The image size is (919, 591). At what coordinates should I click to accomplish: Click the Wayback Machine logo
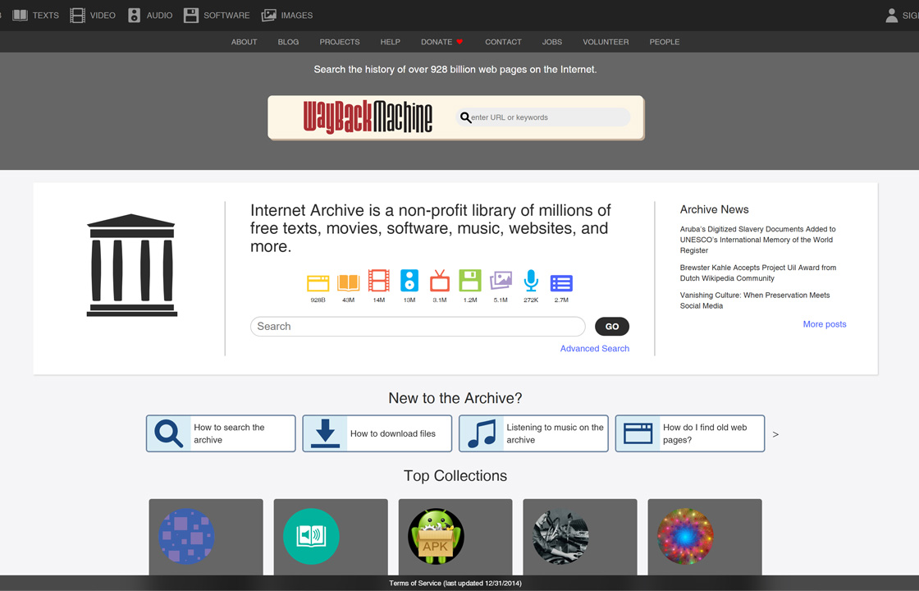368,117
